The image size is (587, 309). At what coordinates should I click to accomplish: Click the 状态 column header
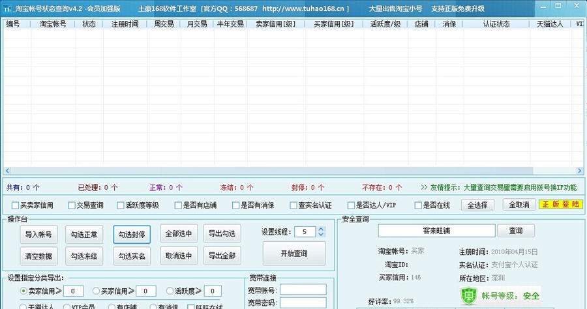click(89, 24)
